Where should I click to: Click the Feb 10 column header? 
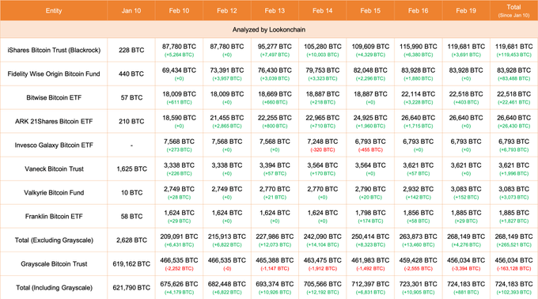179,10
